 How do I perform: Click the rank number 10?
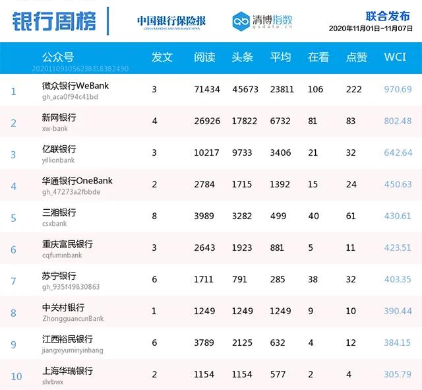[16, 377]
